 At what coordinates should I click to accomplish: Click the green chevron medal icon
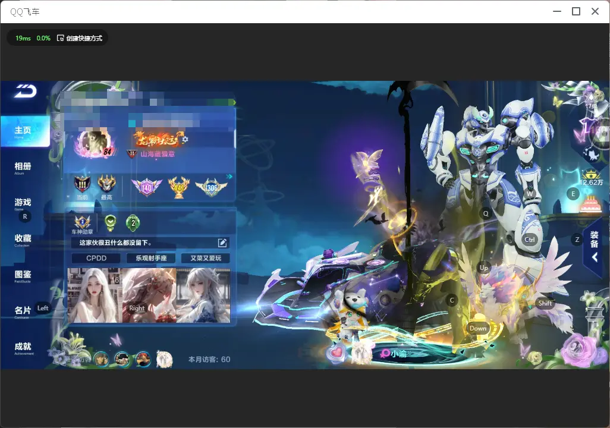click(111, 223)
